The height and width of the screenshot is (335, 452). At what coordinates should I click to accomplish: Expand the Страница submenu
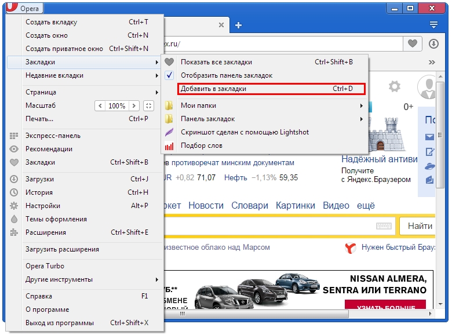[156, 92]
